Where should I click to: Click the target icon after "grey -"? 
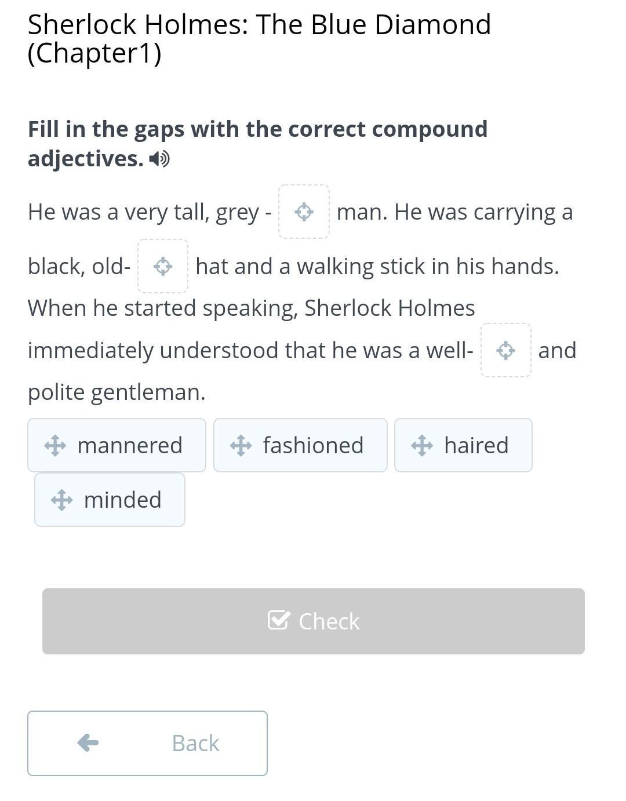pyautogui.click(x=304, y=212)
